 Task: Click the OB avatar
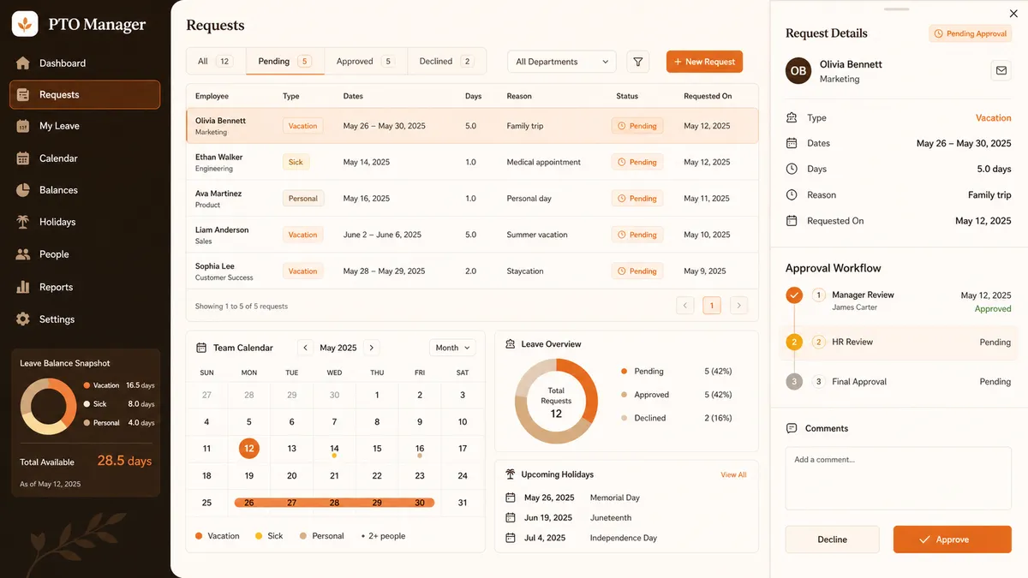click(x=798, y=71)
